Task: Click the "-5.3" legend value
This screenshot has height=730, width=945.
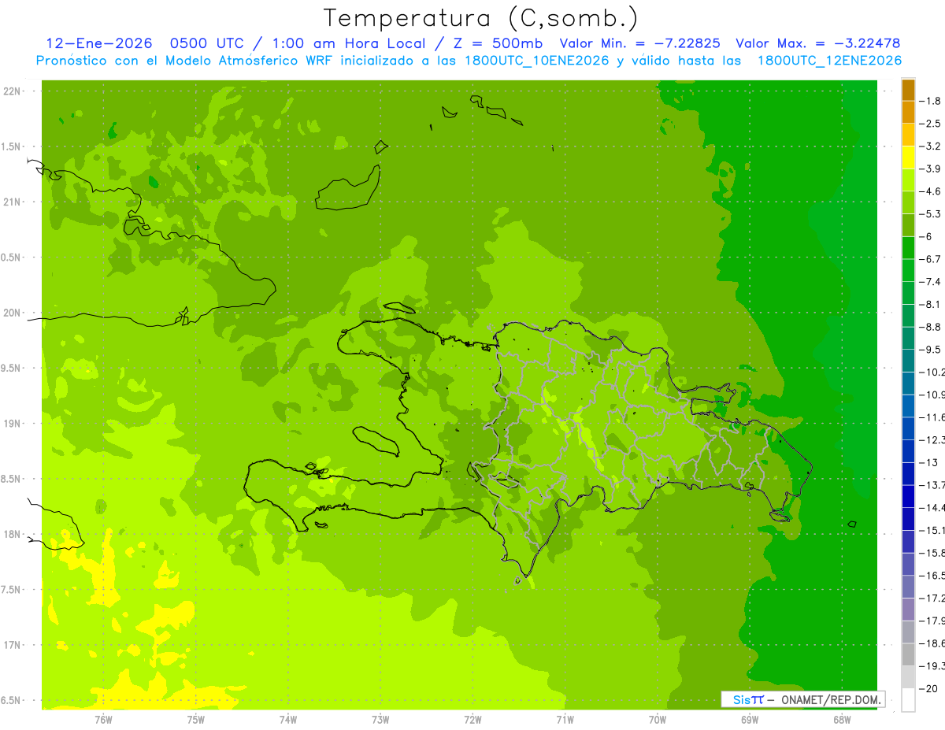Action: coord(930,213)
